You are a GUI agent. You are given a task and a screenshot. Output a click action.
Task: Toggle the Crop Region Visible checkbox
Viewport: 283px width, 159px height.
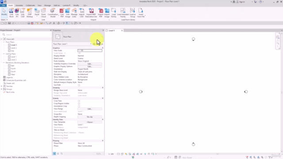coord(79,104)
